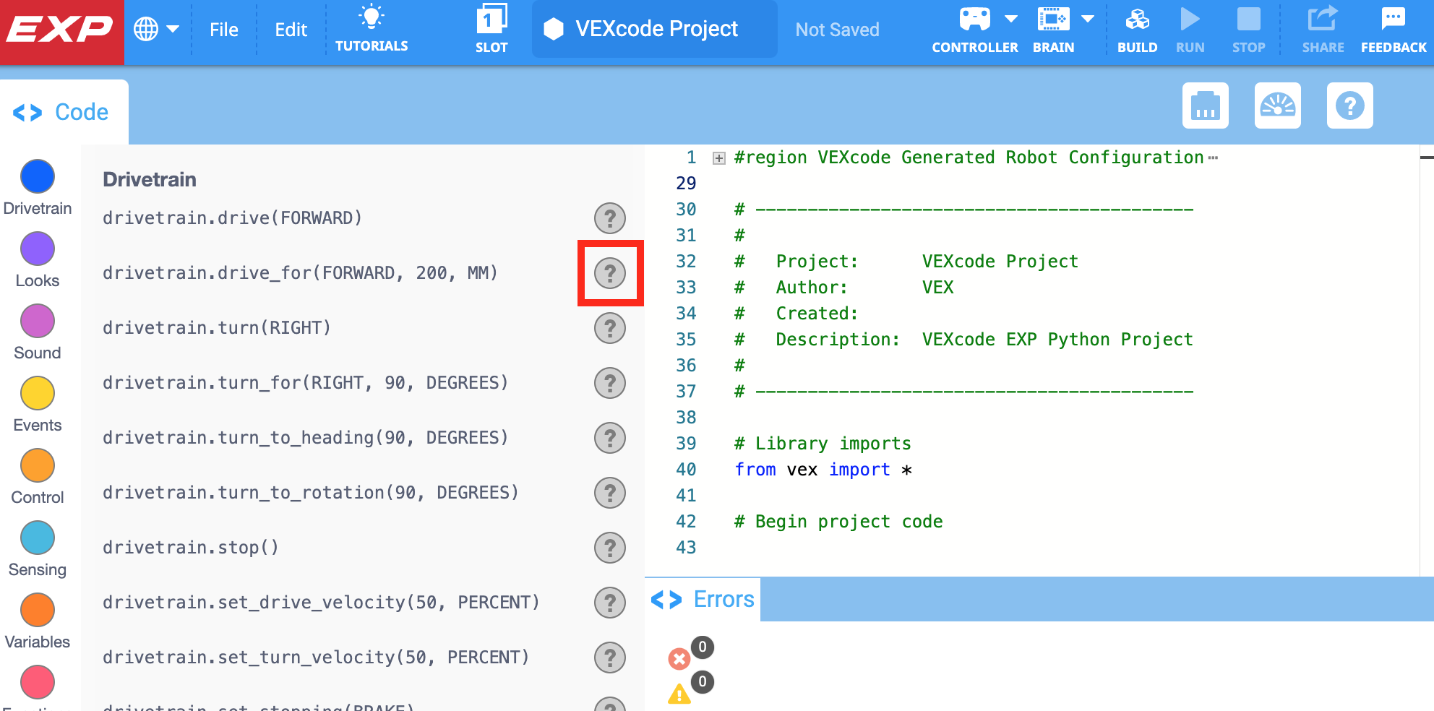Screen dimensions: 1434x711
Task: Open the File menu
Action: [224, 29]
